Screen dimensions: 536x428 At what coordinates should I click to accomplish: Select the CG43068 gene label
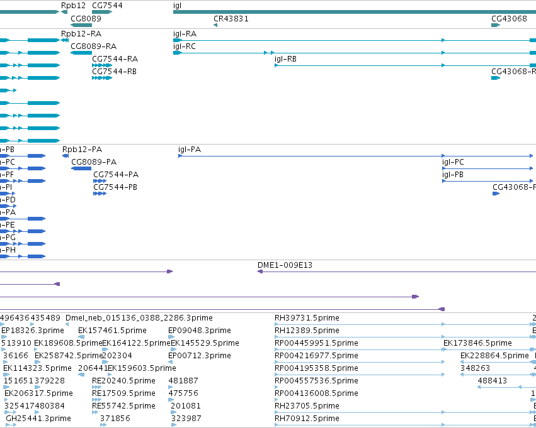tap(509, 19)
